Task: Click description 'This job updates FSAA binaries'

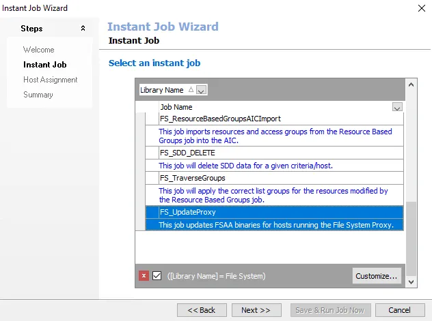Action: [274, 225]
